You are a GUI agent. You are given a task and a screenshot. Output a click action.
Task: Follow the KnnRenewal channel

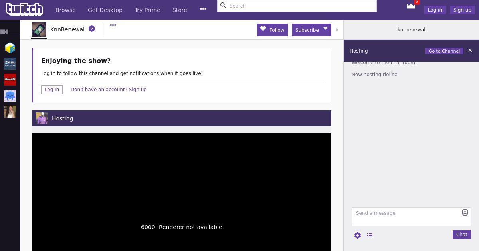point(272,30)
